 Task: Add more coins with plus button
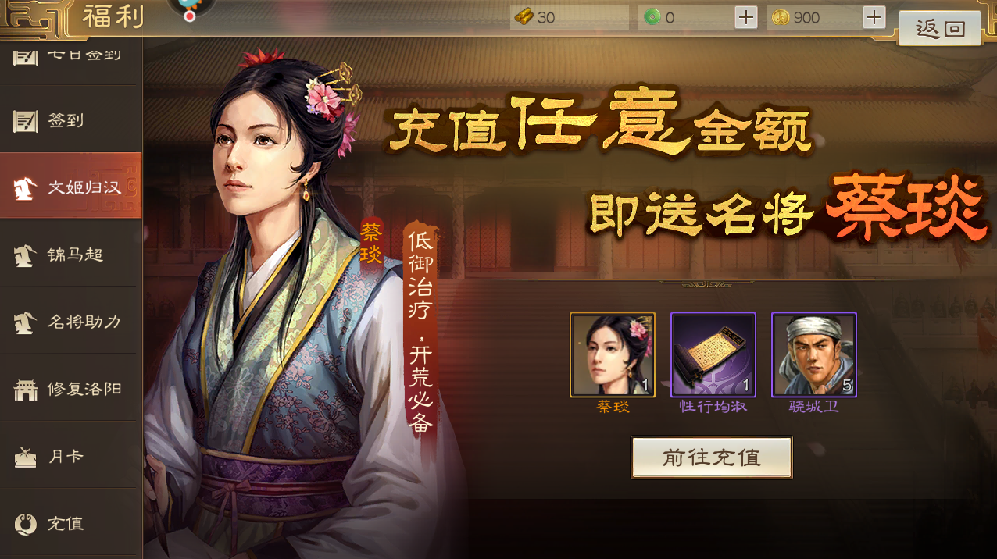coord(874,17)
